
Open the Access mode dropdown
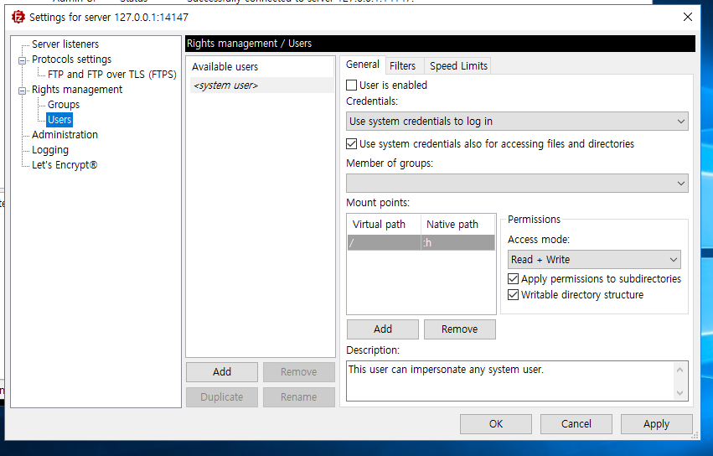[594, 259]
